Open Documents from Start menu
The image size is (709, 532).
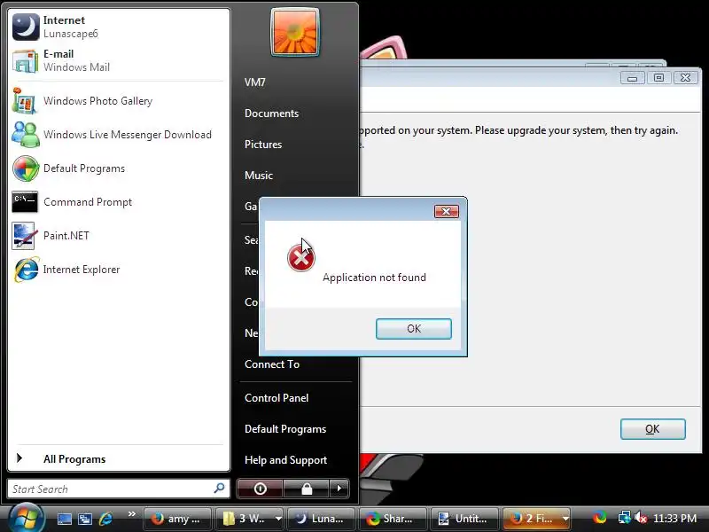pyautogui.click(x=272, y=113)
